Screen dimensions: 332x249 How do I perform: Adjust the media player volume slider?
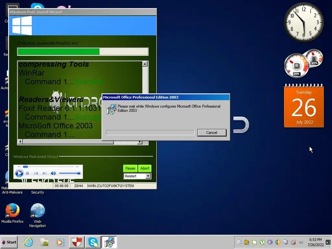[69, 173]
